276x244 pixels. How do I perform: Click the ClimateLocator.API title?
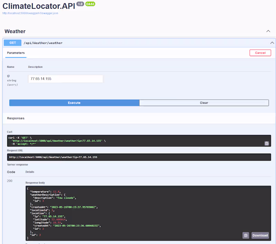click(x=38, y=6)
